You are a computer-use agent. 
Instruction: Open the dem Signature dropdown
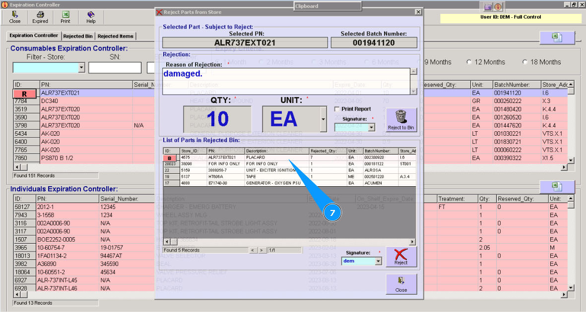coord(379,261)
